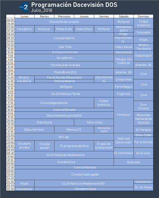Click El Intermedio Saturday cell
159x198 pixels.
pos(124,153)
